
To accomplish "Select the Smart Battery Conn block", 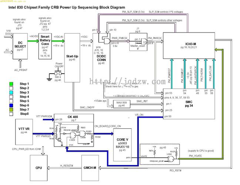I will click(x=45, y=46).
